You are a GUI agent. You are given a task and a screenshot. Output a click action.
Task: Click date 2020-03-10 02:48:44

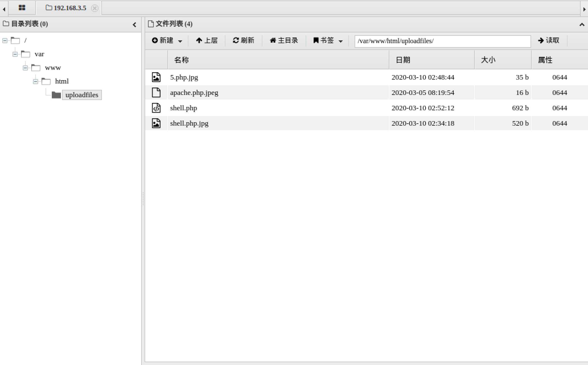click(x=423, y=77)
